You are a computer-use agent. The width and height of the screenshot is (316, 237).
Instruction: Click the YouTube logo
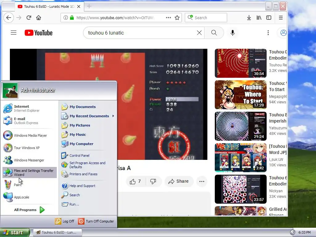[x=39, y=33]
